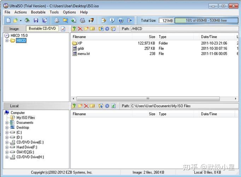
Task: Select My ISO Files in Local tree
Action: coord(26,118)
